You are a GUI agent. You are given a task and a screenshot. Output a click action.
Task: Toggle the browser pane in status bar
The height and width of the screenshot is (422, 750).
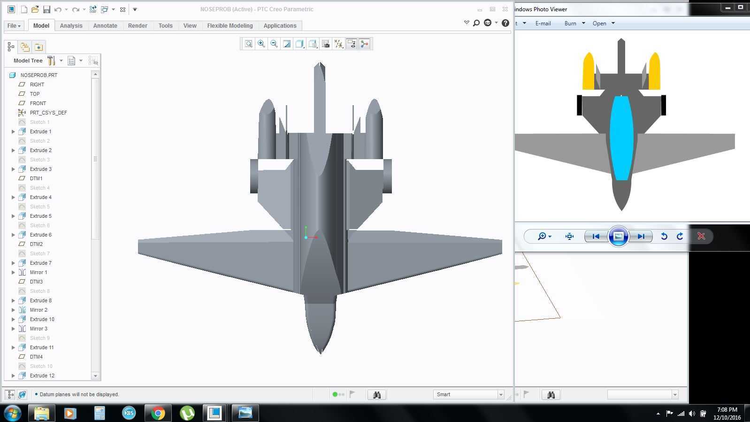[22, 395]
